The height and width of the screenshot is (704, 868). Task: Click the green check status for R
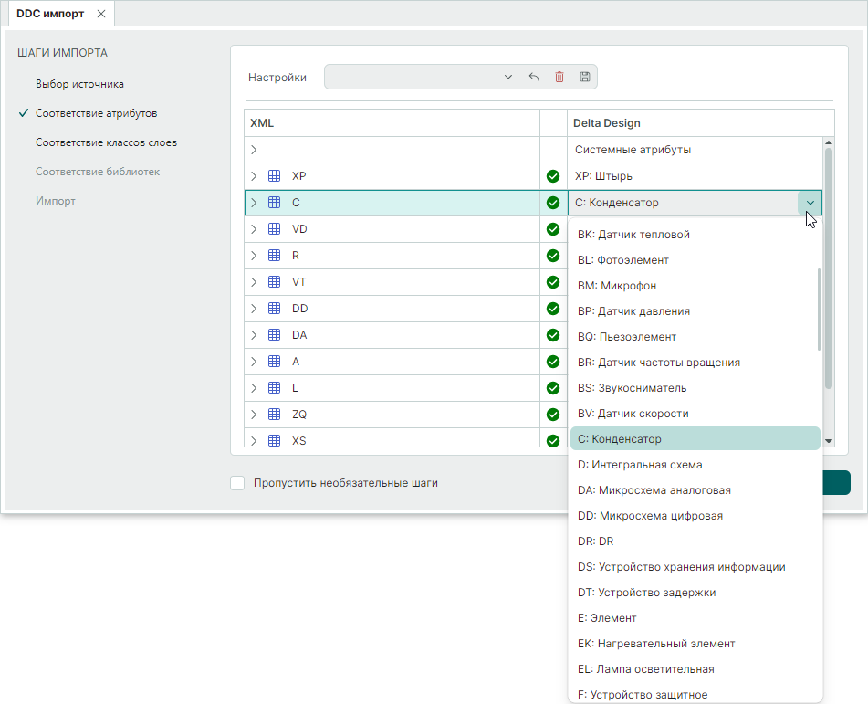(x=553, y=256)
